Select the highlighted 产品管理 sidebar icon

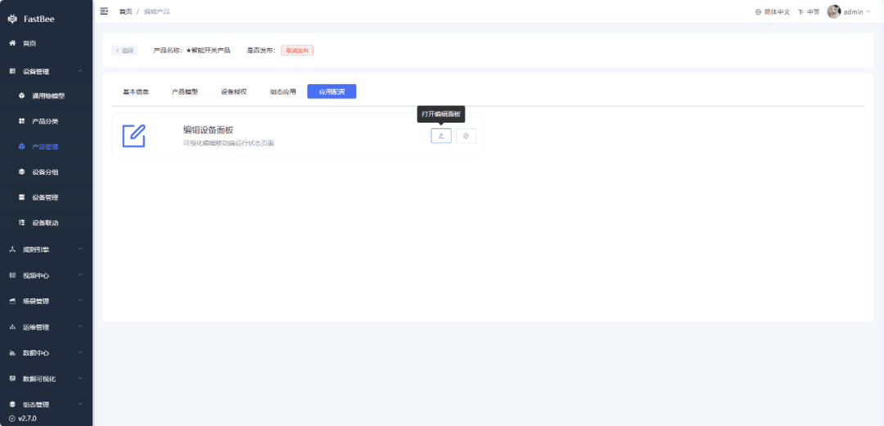22,146
